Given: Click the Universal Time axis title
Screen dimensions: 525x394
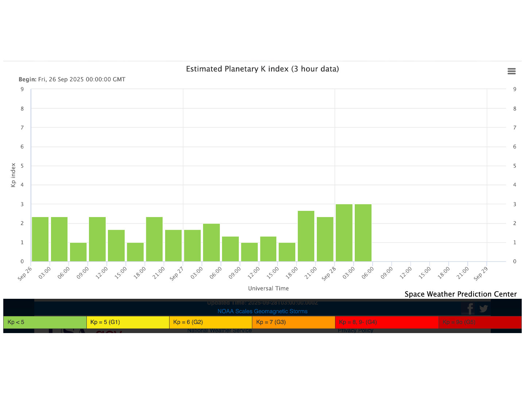Looking at the screenshot, I should pyautogui.click(x=268, y=288).
